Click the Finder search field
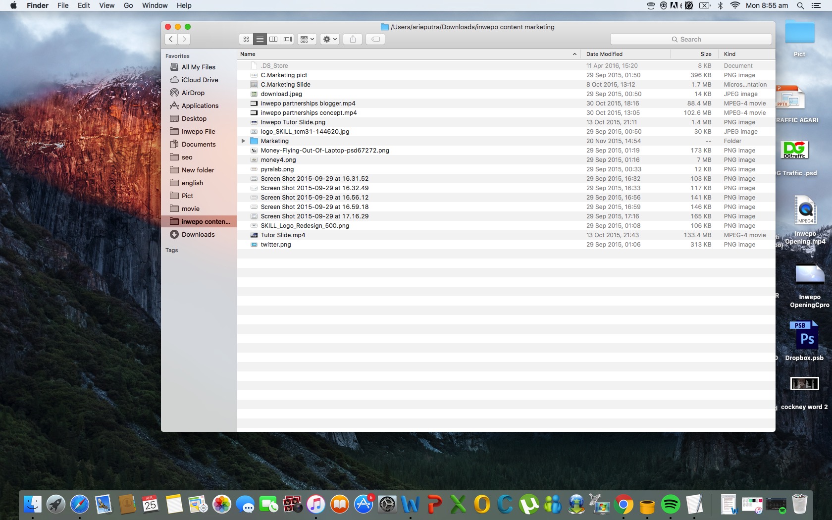 [x=691, y=39]
